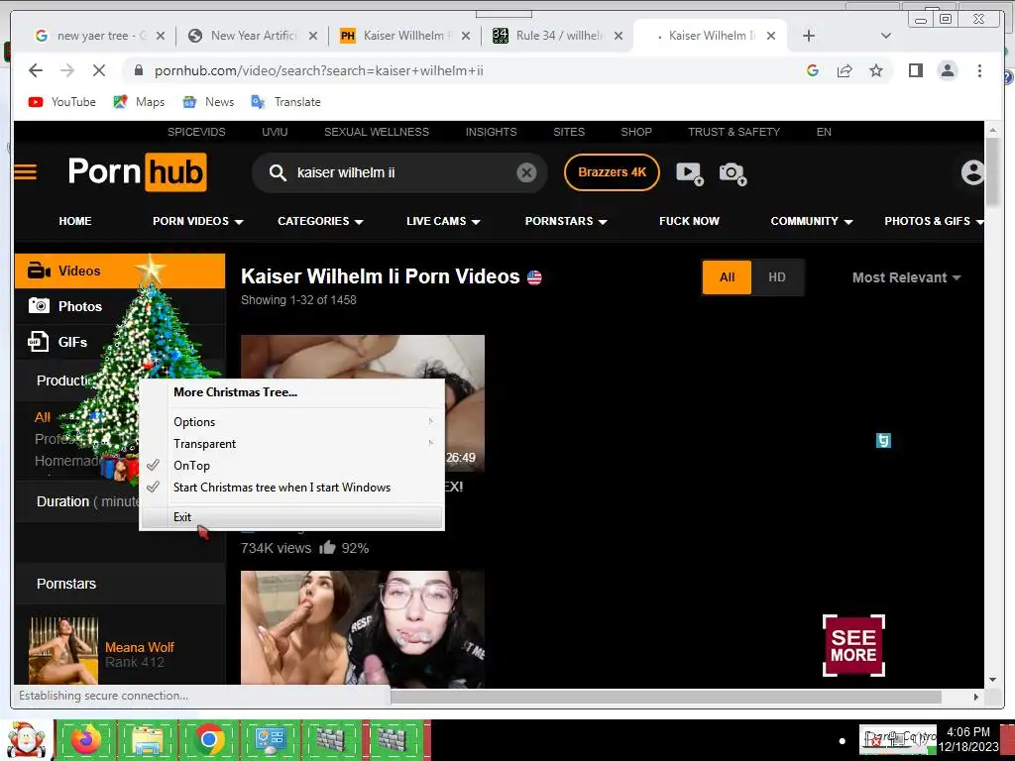
Task: Open the News bookmark
Action: [x=208, y=102]
